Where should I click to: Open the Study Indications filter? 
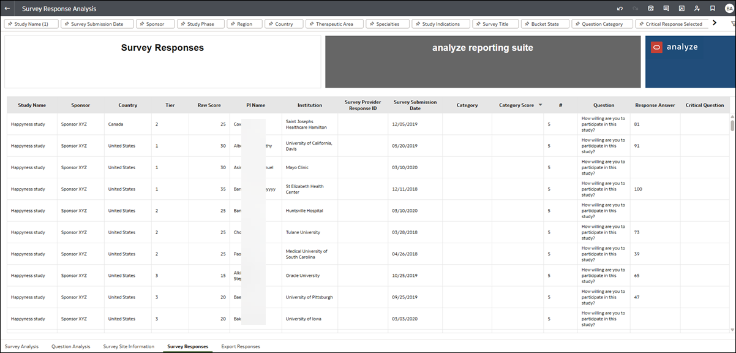click(440, 24)
